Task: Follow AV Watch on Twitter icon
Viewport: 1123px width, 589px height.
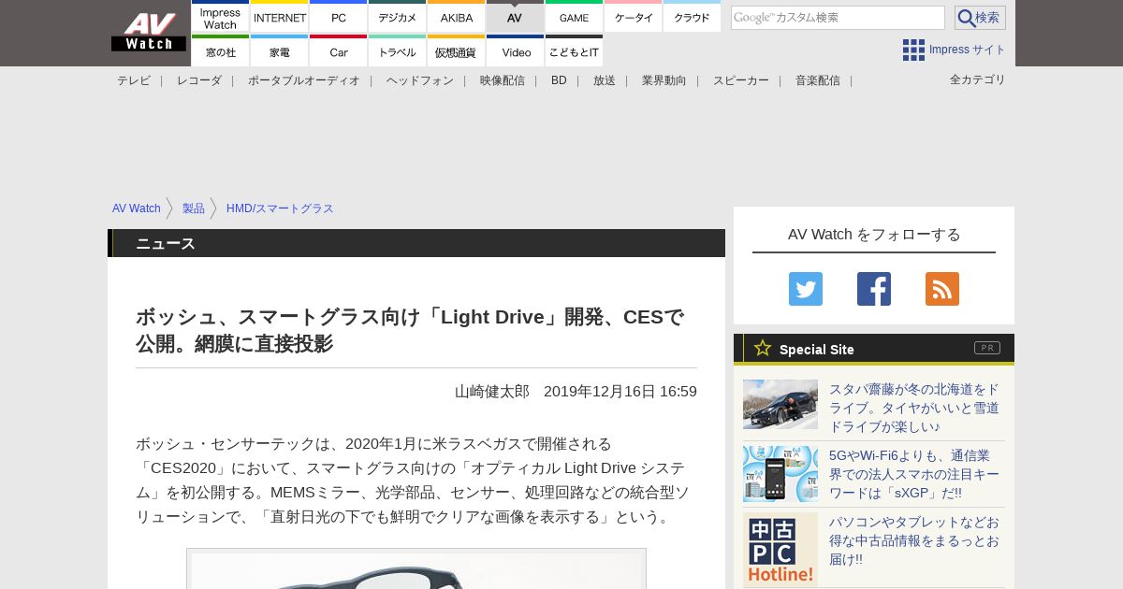Action: (806, 289)
